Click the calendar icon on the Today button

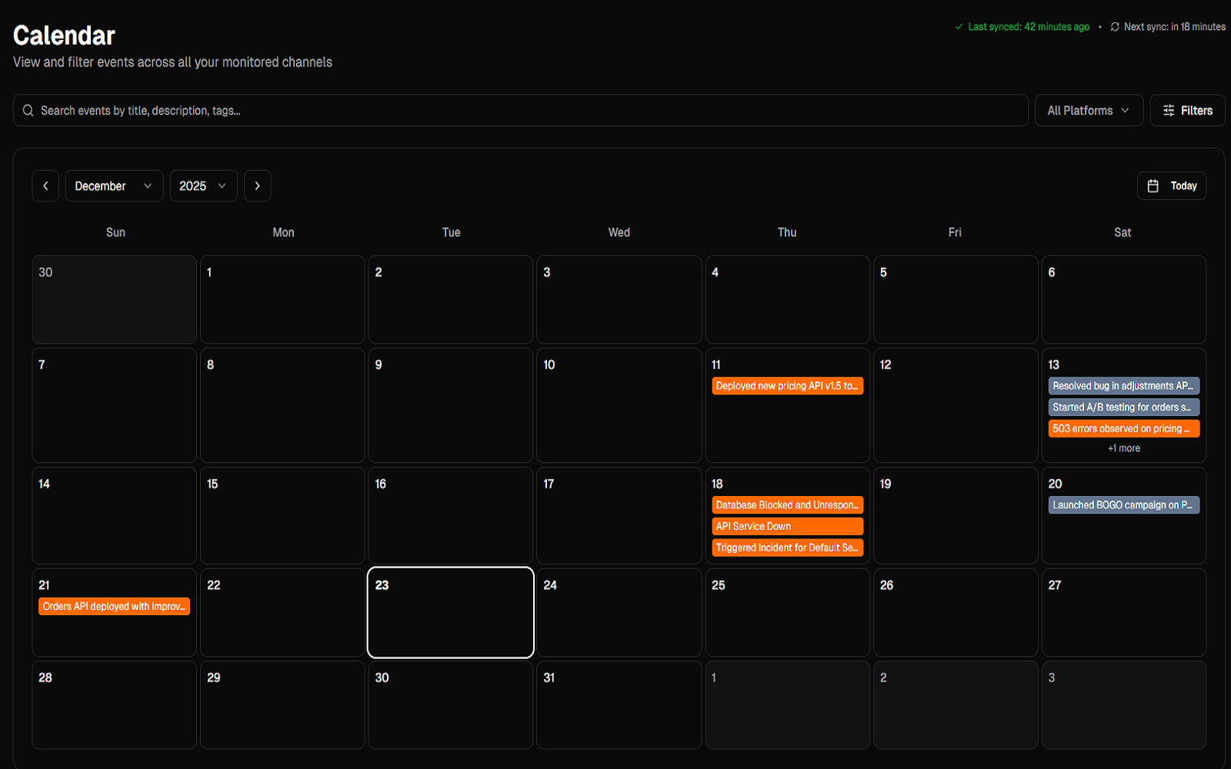click(x=1154, y=185)
